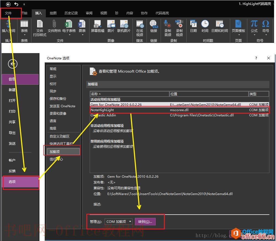Viewport: 276px width, 241px height.
Task: Sort add-ins by 名称 column header
Action: coord(129,94)
